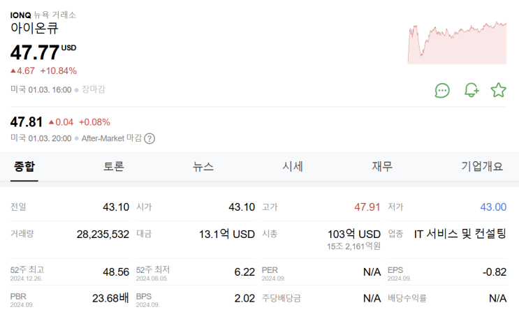
Task: Click the IT 서비스 및 컨설팅 sector link
Action: click(x=460, y=234)
